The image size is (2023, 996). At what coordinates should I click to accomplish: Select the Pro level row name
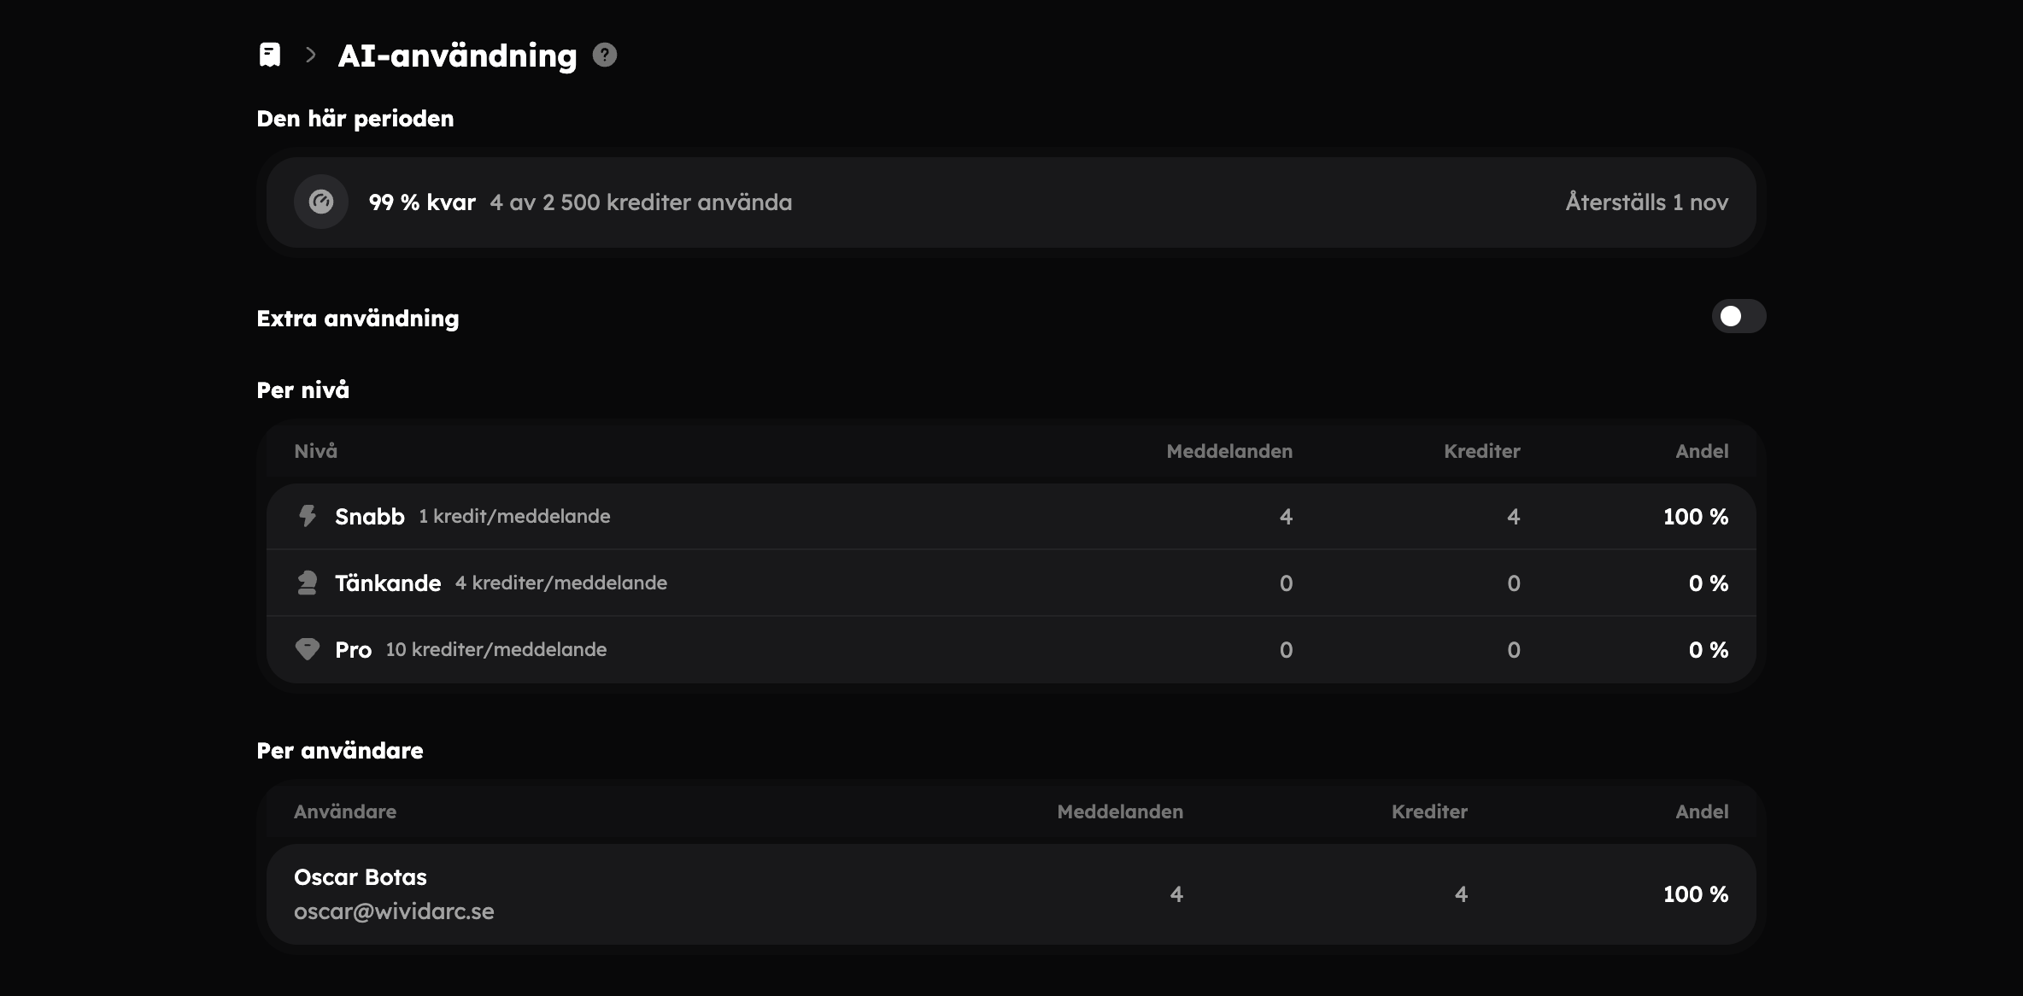[354, 650]
